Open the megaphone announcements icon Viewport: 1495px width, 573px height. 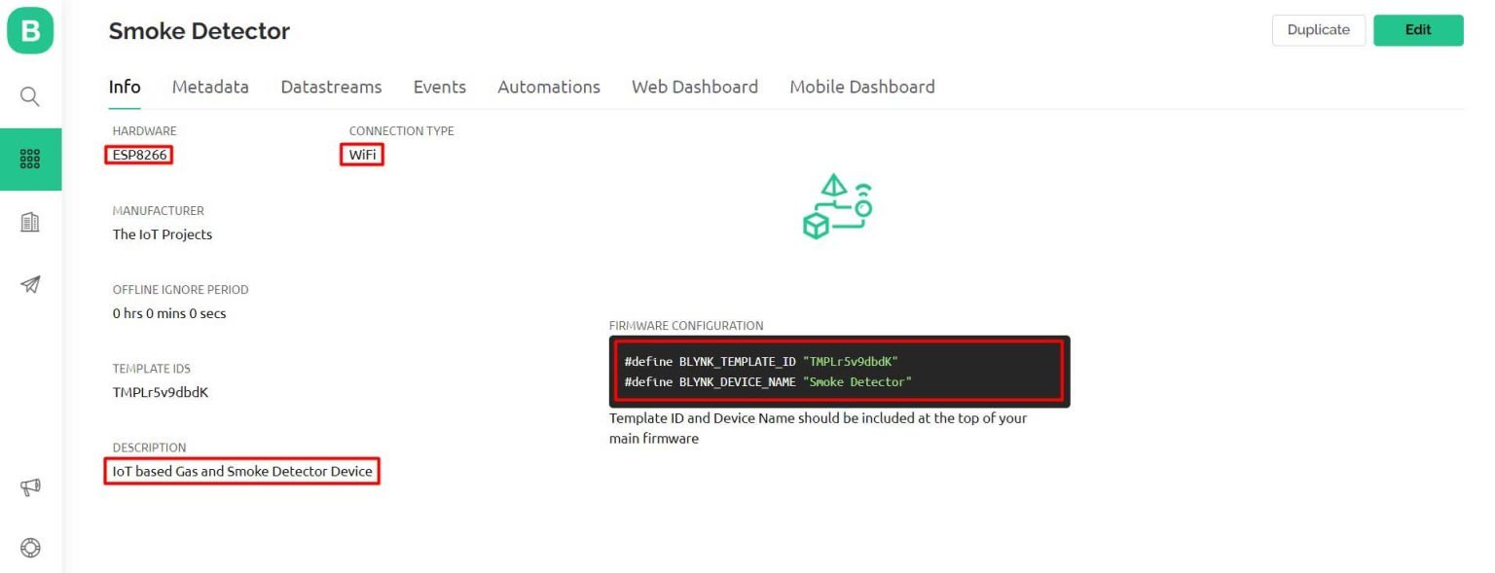(x=30, y=487)
